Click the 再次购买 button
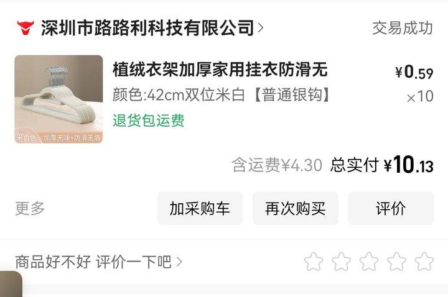The image size is (448, 297). point(296,208)
